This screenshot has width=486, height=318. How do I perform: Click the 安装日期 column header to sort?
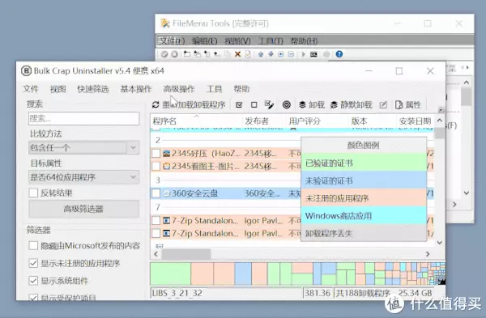(415, 121)
